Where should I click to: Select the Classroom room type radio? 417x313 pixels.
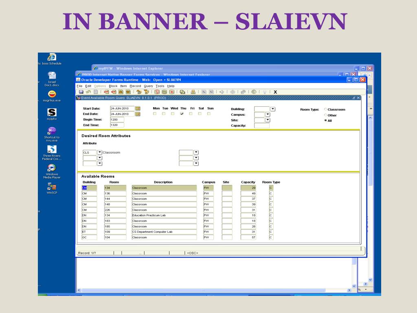coord(325,109)
